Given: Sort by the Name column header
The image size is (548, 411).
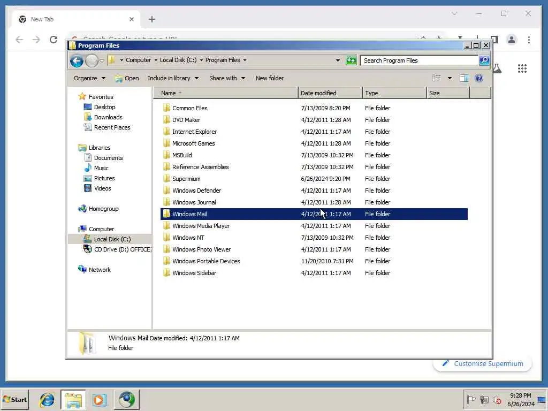Looking at the screenshot, I should [226, 93].
